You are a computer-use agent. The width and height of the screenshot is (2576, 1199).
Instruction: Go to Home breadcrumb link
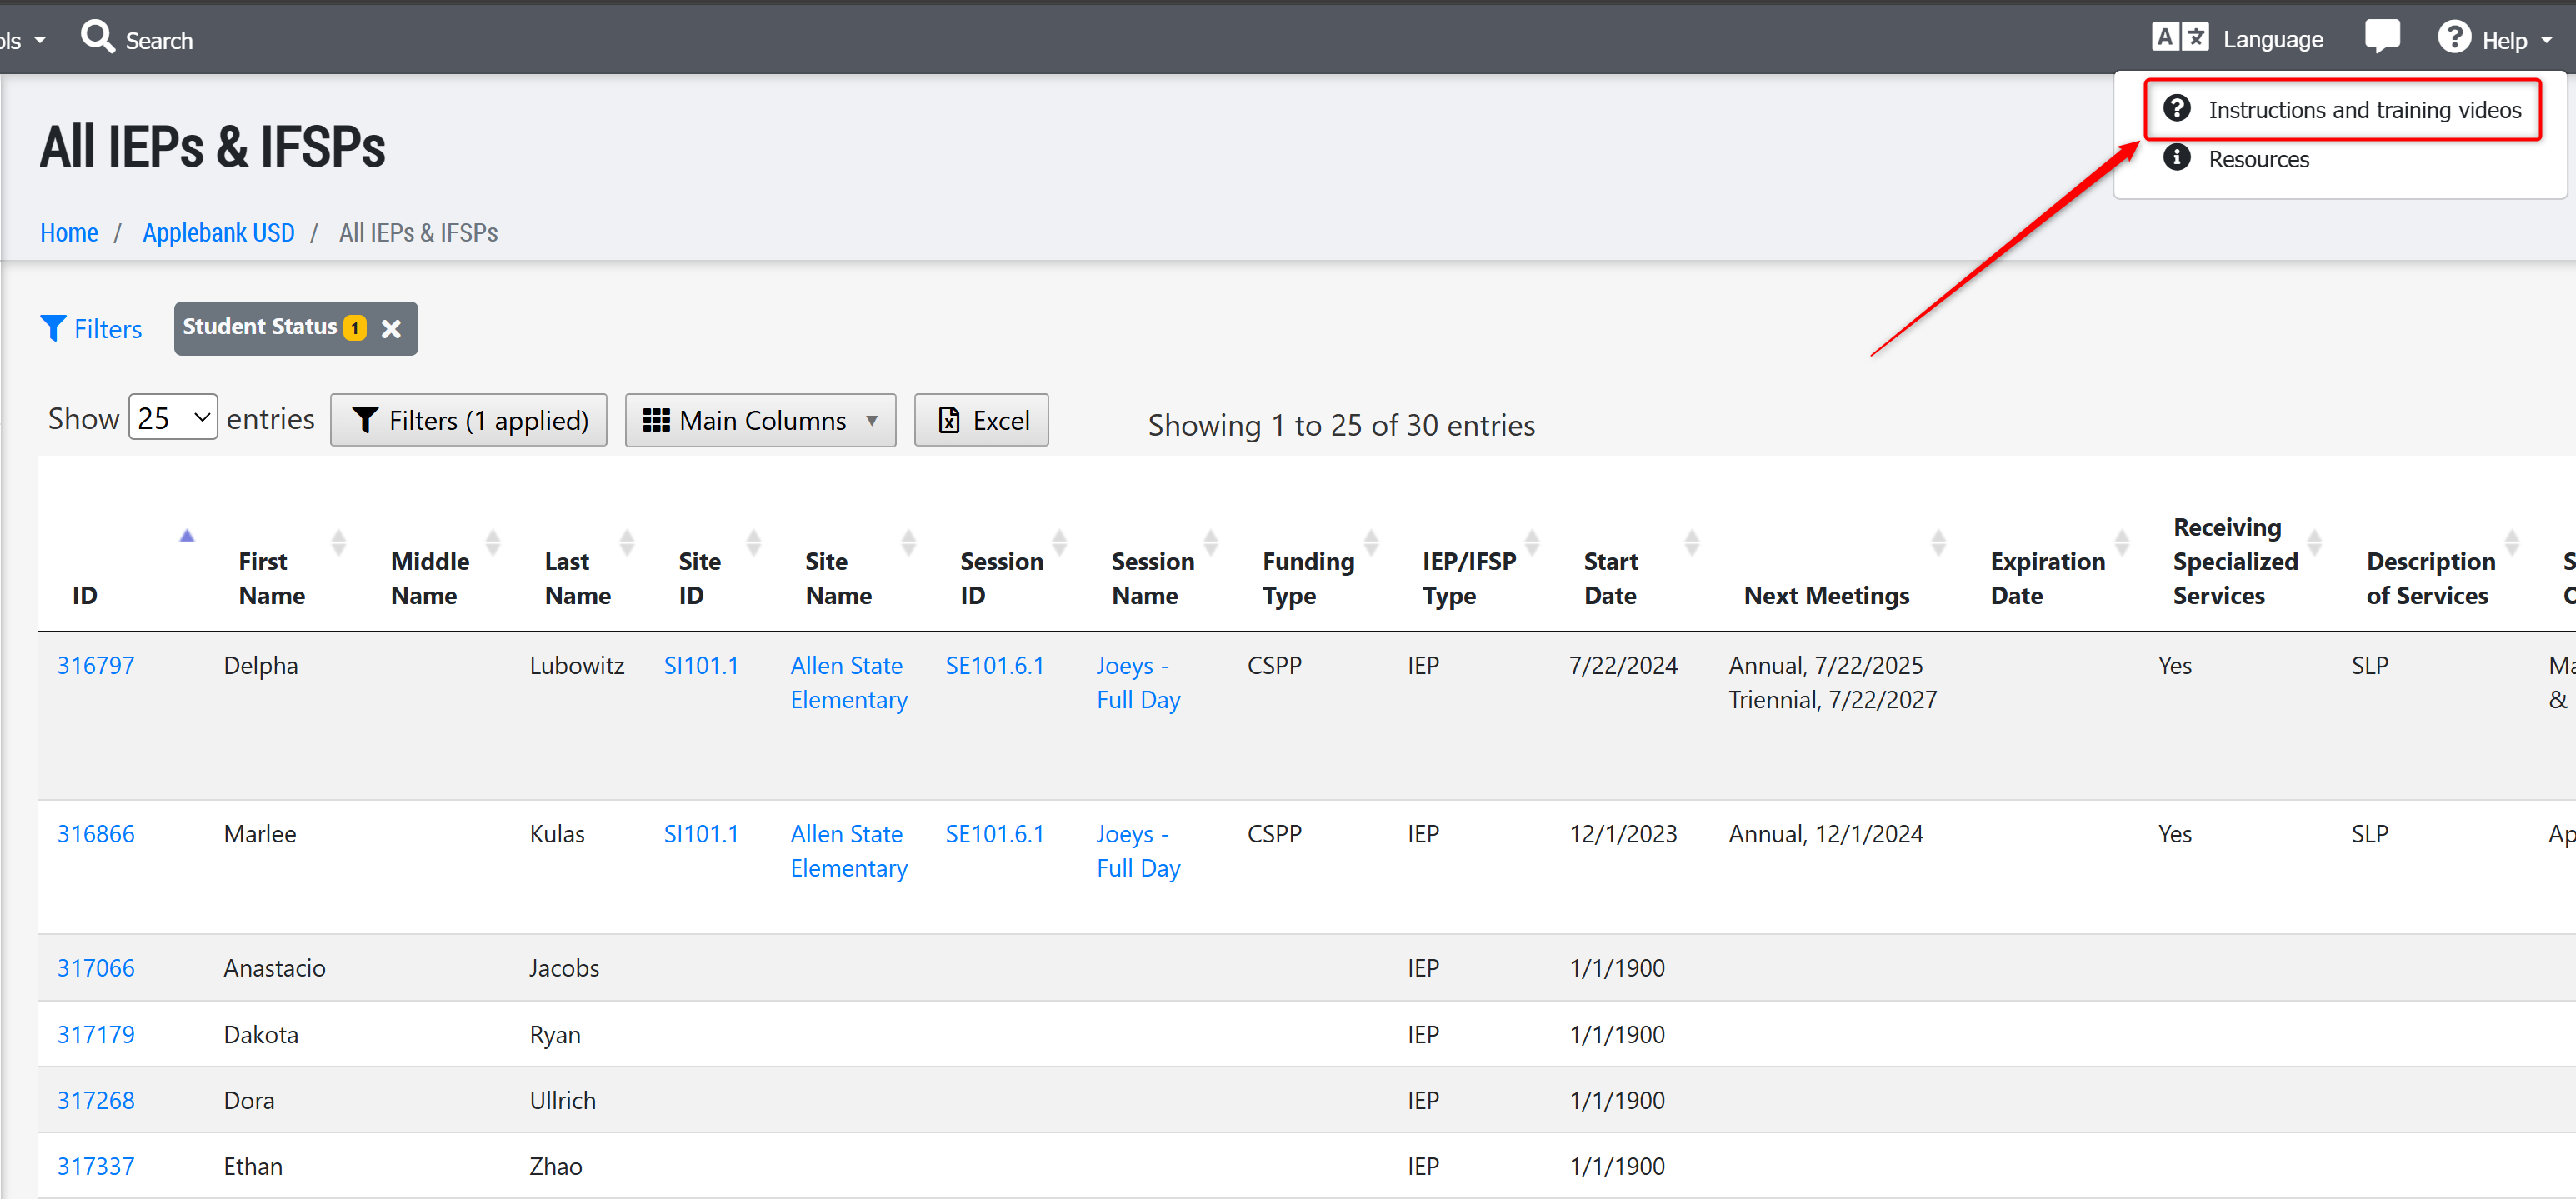(68, 233)
